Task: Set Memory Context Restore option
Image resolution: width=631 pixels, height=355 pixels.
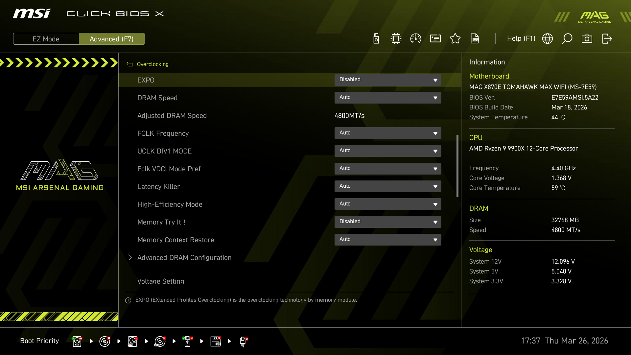Action: point(388,239)
